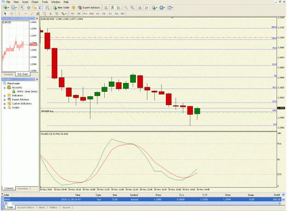Image resolution: width=287 pixels, height=211 pixels.
Task: Select the Trendline drawing tool
Action: click(32, 13)
